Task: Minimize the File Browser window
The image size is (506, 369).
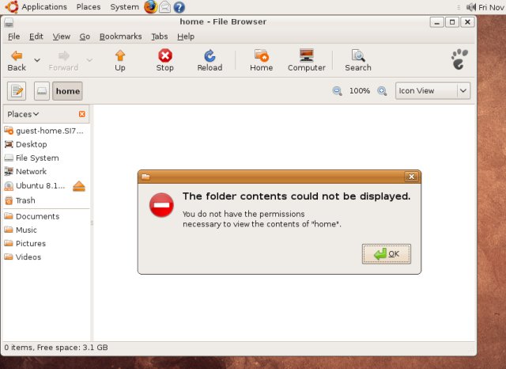Action: click(437, 22)
